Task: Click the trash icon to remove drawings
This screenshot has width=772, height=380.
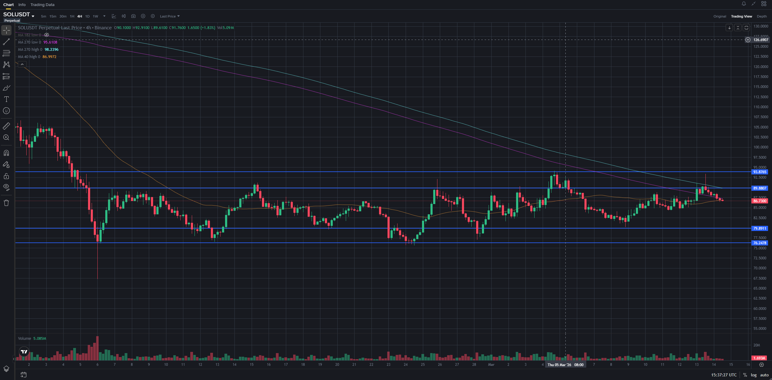Action: pyautogui.click(x=6, y=203)
